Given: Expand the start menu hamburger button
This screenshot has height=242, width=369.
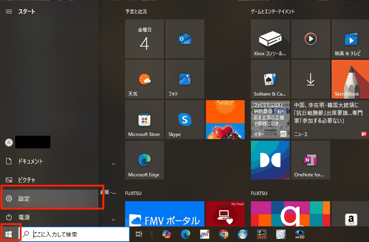Looking at the screenshot, I should pos(9,12).
